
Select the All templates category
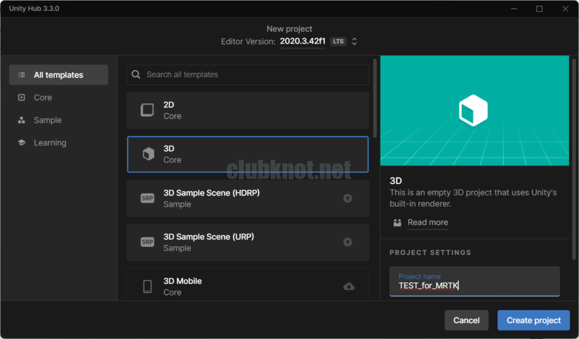tap(58, 75)
